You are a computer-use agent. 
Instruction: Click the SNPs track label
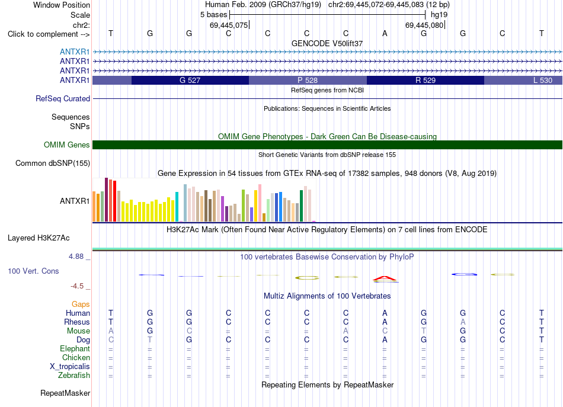pyautogui.click(x=80, y=126)
